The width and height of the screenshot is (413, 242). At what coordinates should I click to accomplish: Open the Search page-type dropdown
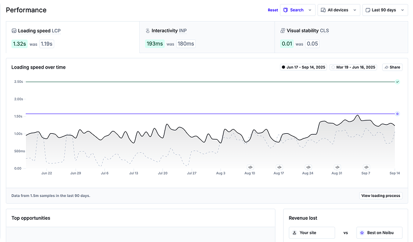coord(297,10)
